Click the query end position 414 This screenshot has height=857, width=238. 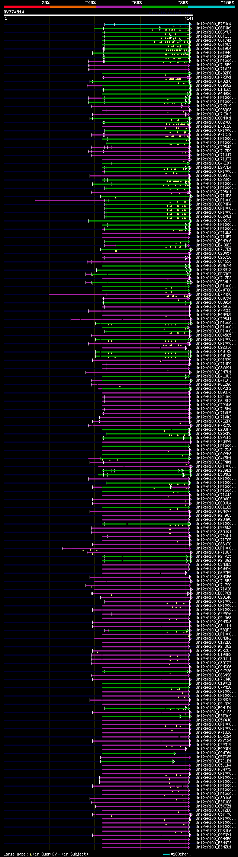click(x=188, y=18)
